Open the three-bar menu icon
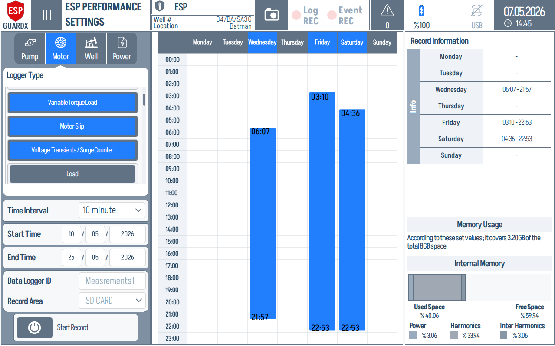The image size is (555, 346). pyautogui.click(x=47, y=15)
